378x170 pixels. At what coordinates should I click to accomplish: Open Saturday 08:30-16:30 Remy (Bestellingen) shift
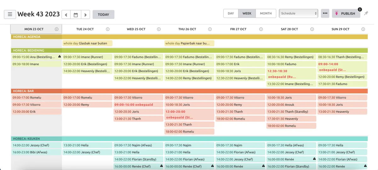tap(291, 57)
